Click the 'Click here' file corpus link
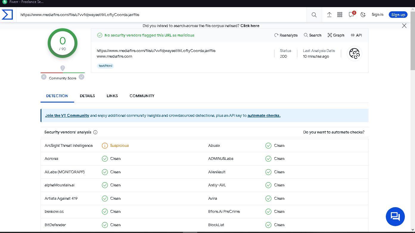Screen dimensions: 415x233 coord(250,26)
